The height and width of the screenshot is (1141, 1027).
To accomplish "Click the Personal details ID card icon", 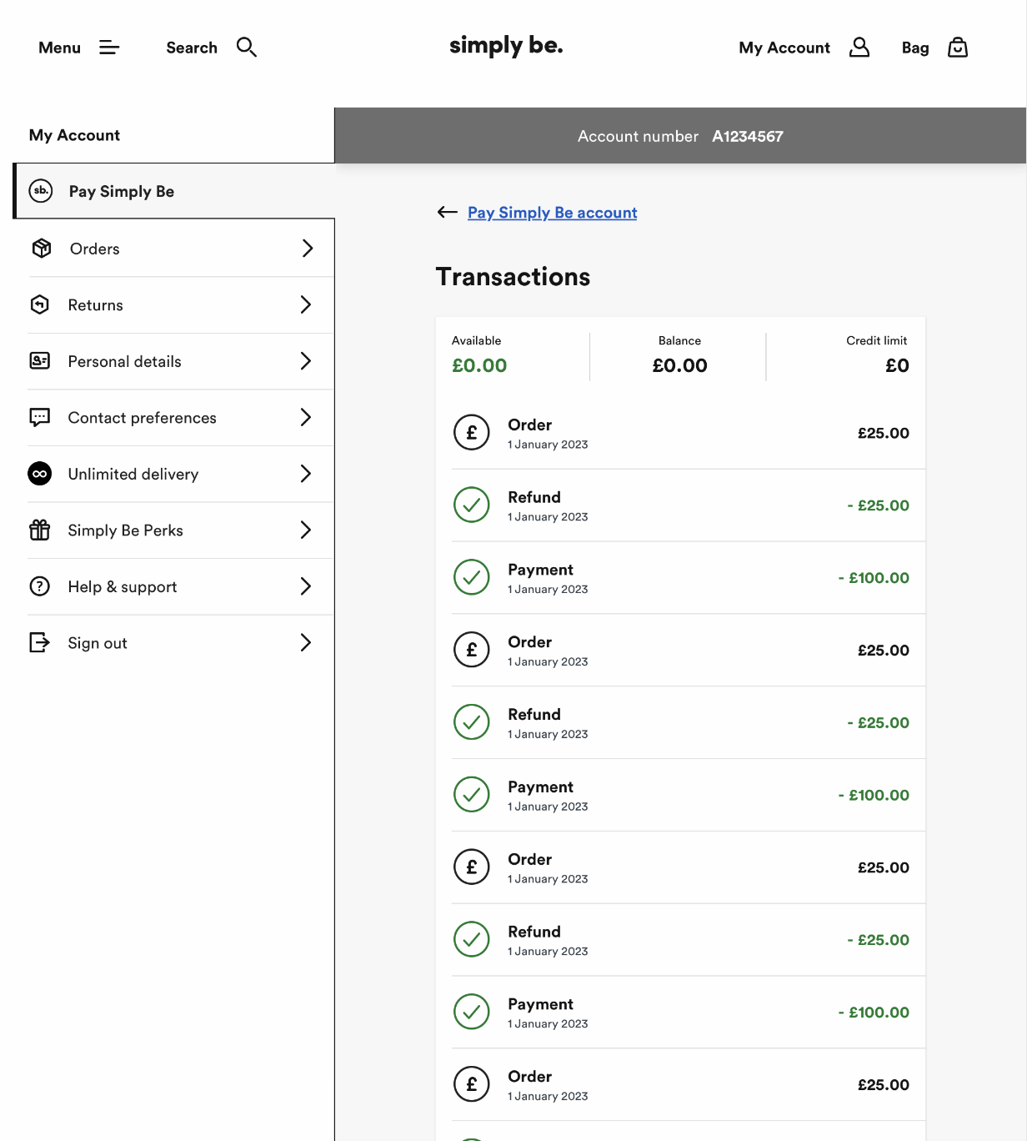I will pos(40,361).
